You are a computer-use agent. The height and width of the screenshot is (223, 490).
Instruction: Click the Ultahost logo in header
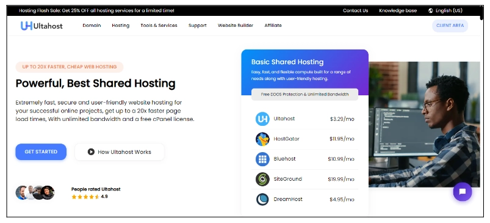tap(41, 26)
